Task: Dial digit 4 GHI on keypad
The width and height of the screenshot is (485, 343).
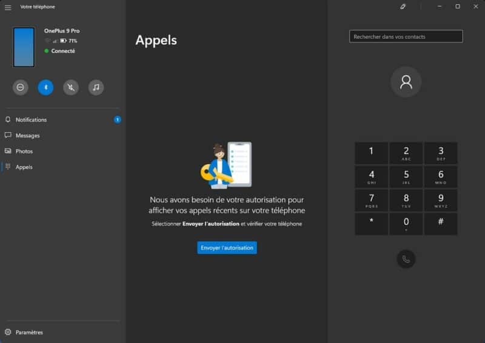Action: 371,177
